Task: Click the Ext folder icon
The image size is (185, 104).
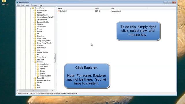Action: [x=35, y=34]
